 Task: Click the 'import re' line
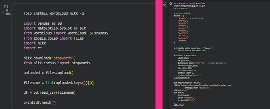tap(33, 48)
